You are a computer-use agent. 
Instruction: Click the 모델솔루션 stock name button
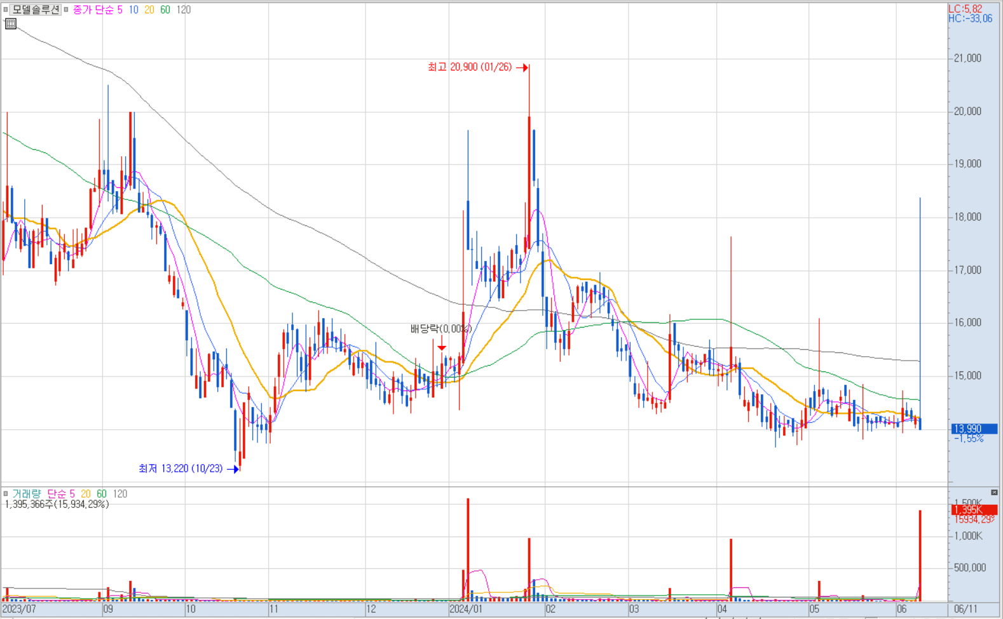(x=36, y=10)
